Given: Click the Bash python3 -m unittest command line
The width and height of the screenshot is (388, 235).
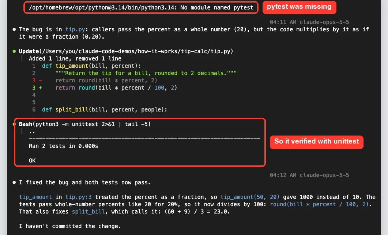Looking at the screenshot, I should point(84,124).
